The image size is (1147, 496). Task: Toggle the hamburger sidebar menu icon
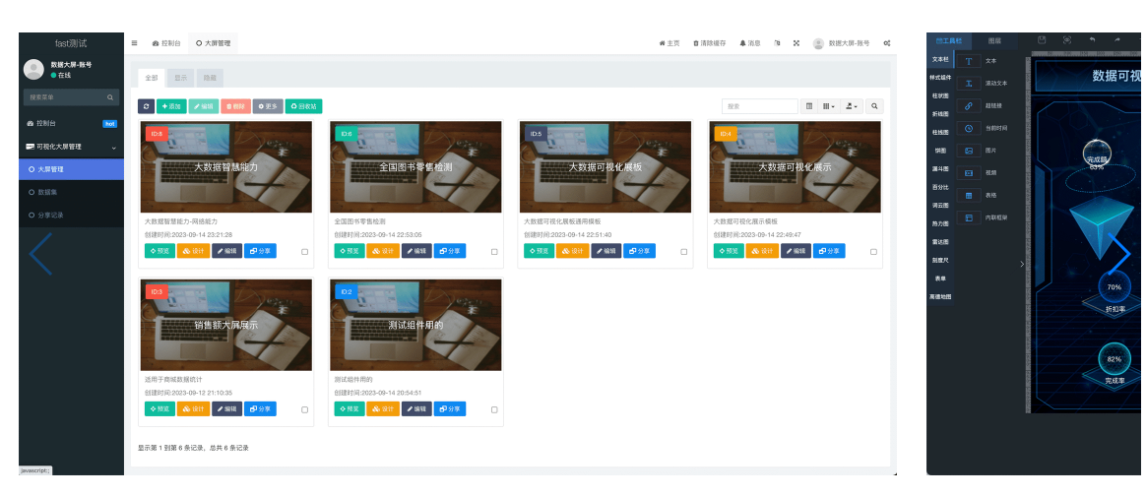(135, 43)
